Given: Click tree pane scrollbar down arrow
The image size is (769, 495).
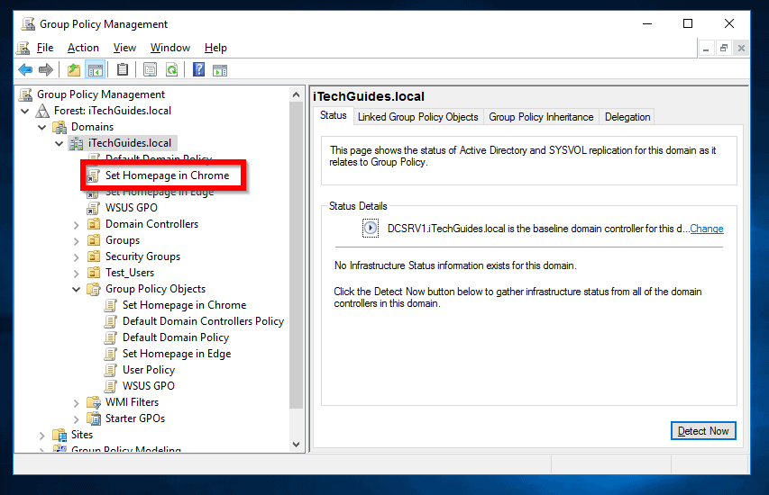Looking at the screenshot, I should (x=297, y=445).
